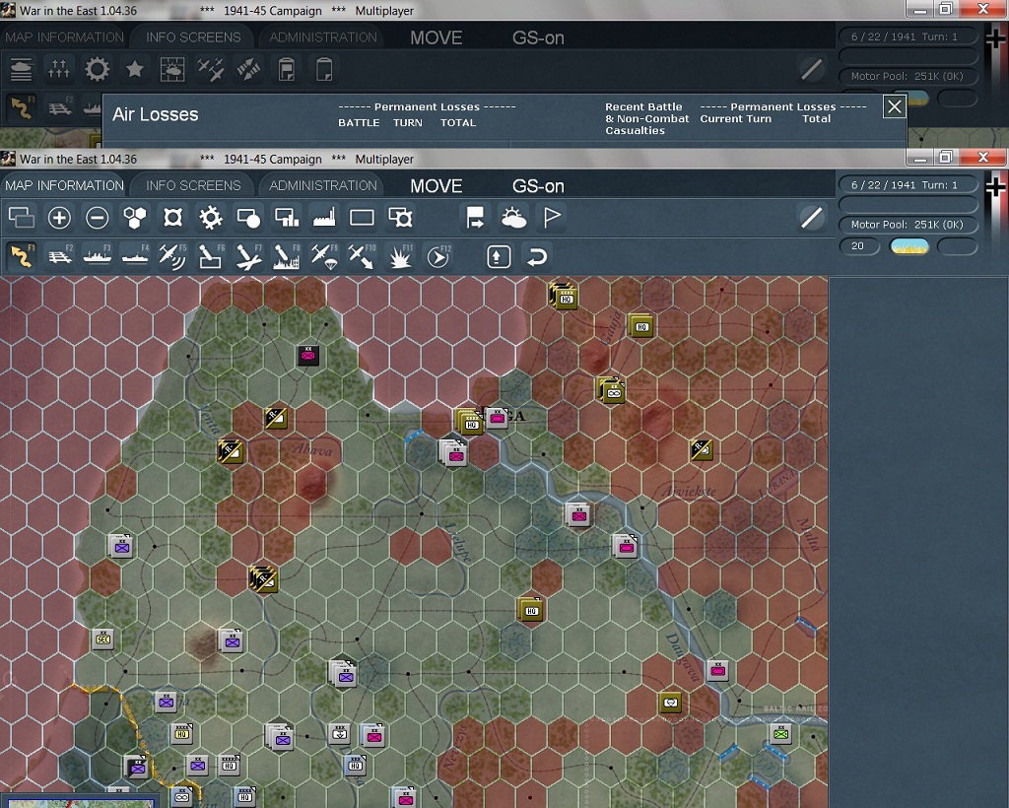Open production gear icon in background window
The image size is (1009, 808).
click(98, 69)
